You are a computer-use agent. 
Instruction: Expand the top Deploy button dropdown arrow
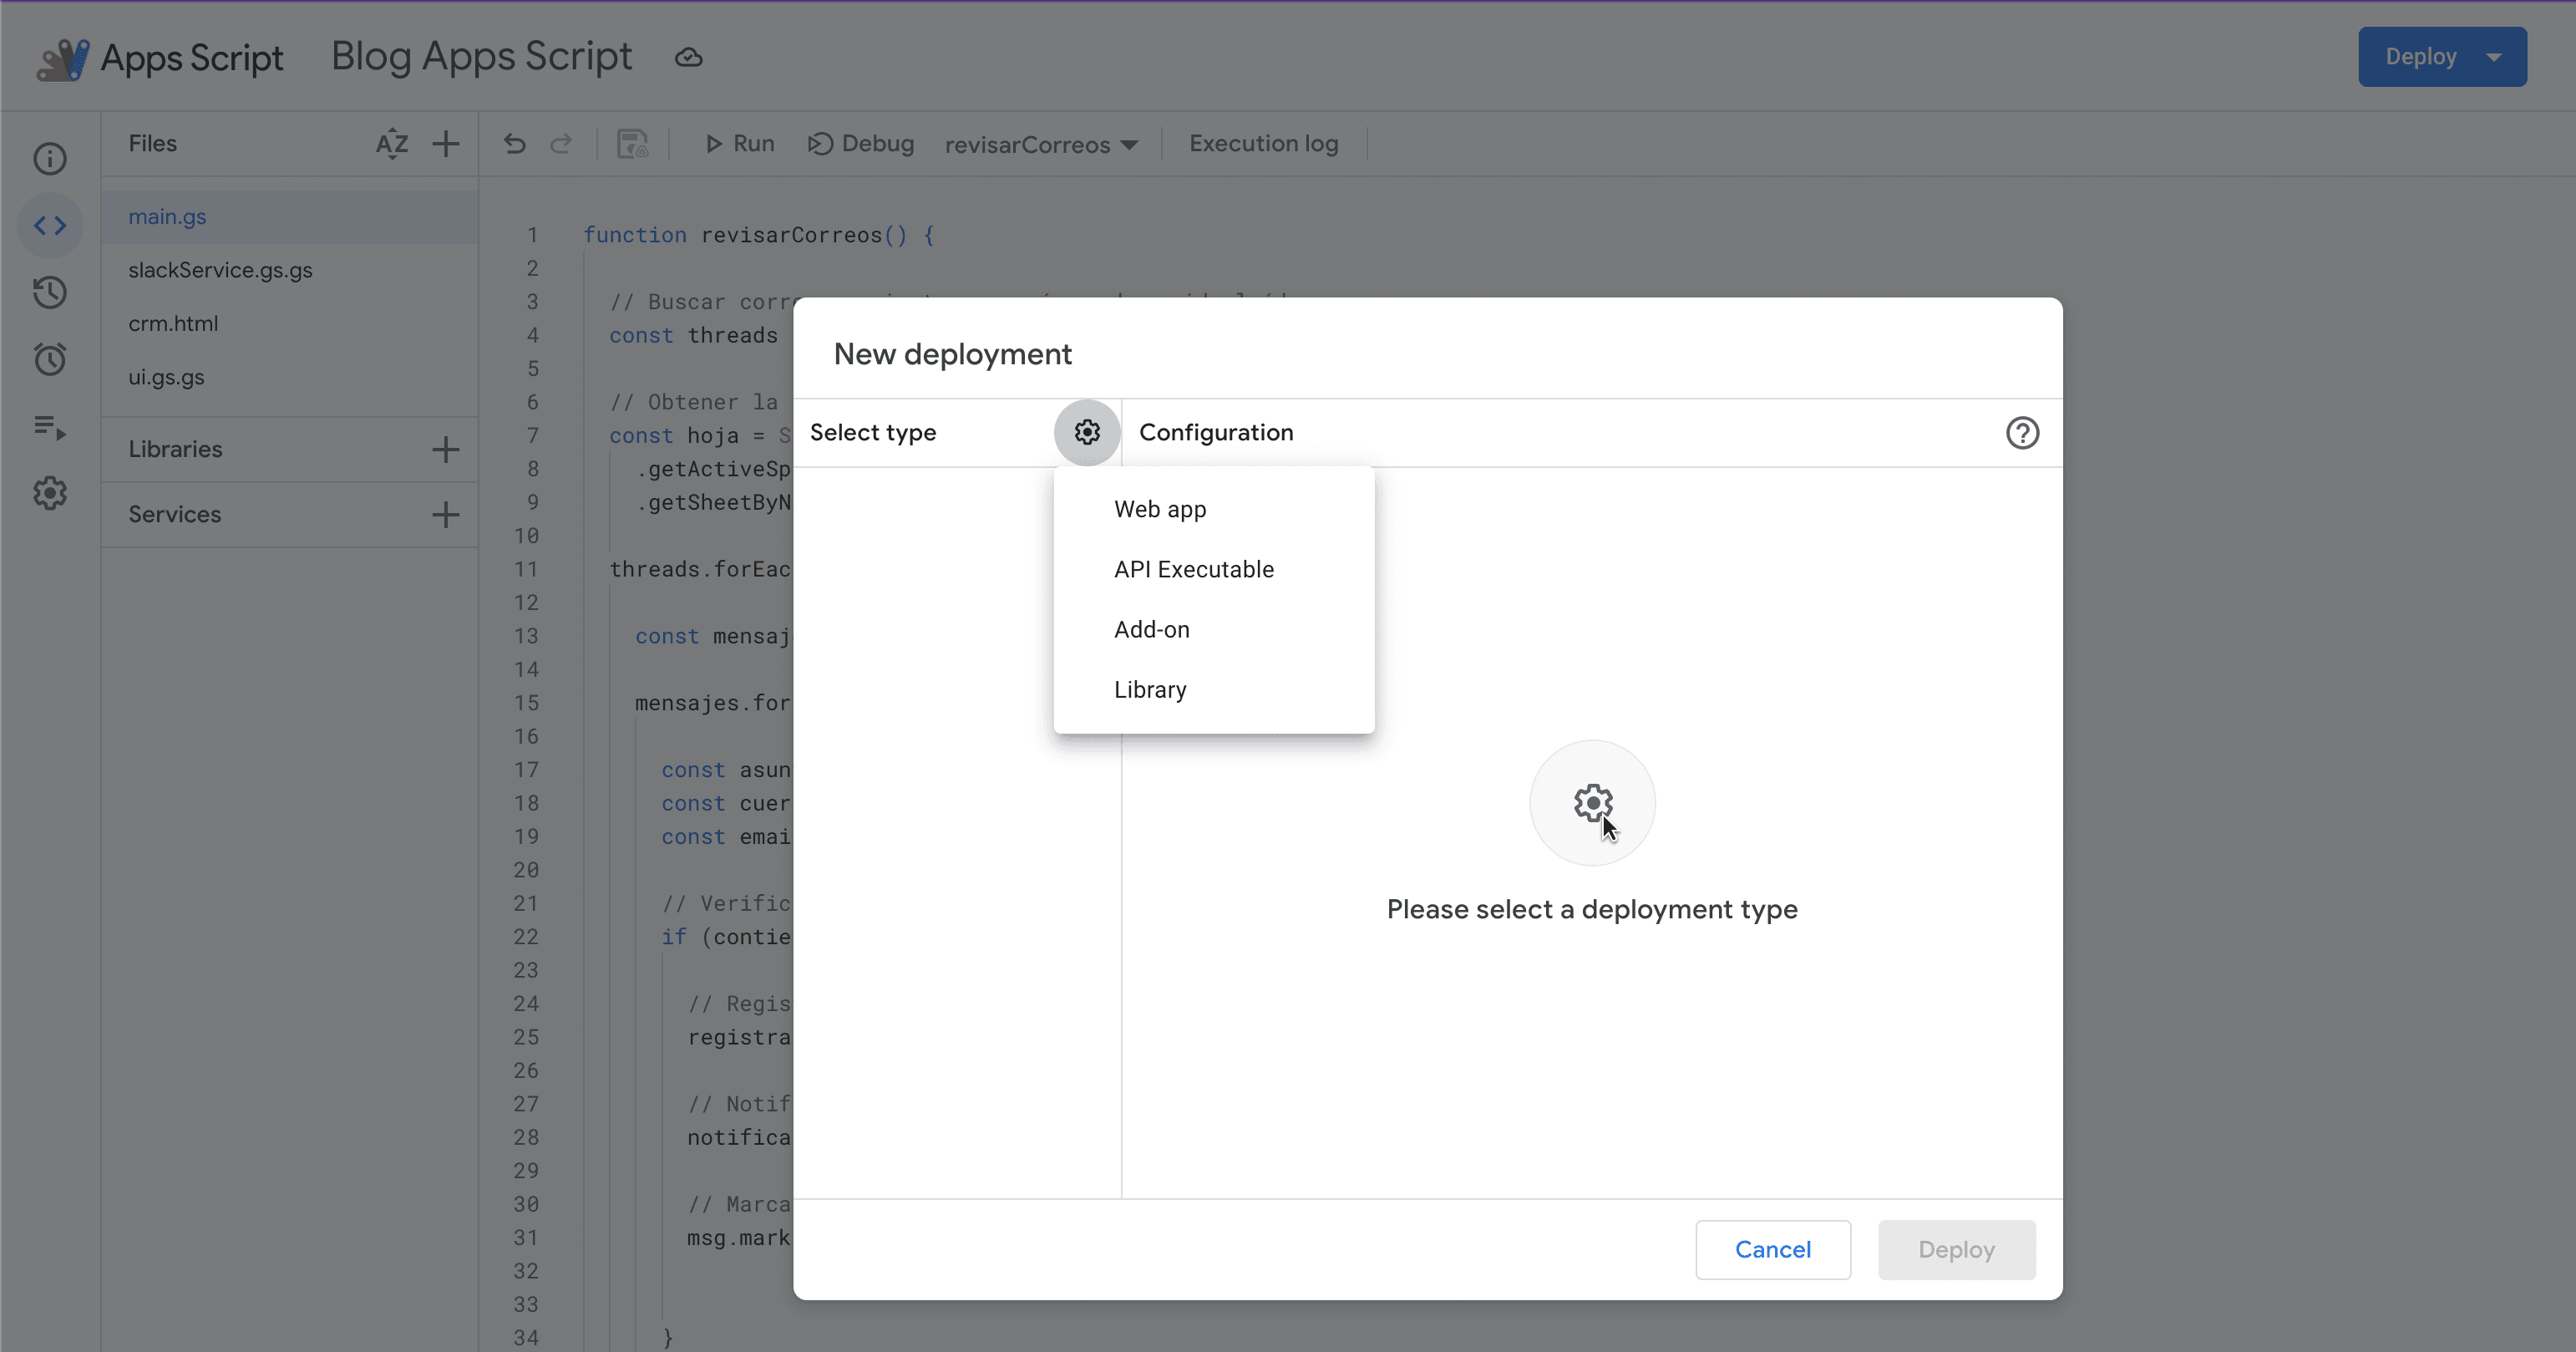[x=2494, y=57]
